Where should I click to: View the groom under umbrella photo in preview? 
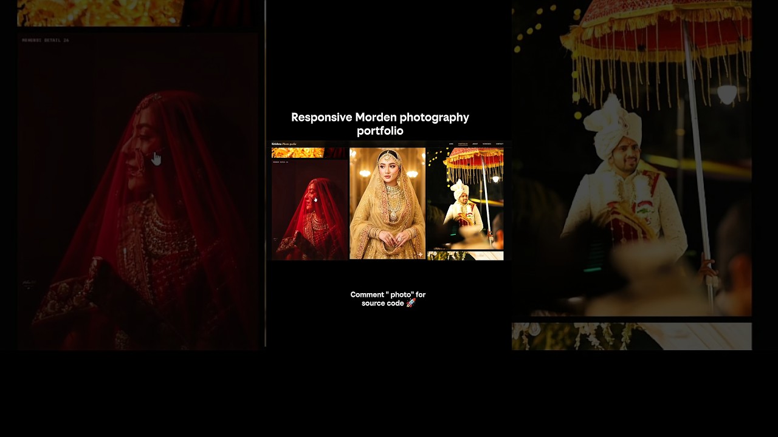[x=465, y=198]
